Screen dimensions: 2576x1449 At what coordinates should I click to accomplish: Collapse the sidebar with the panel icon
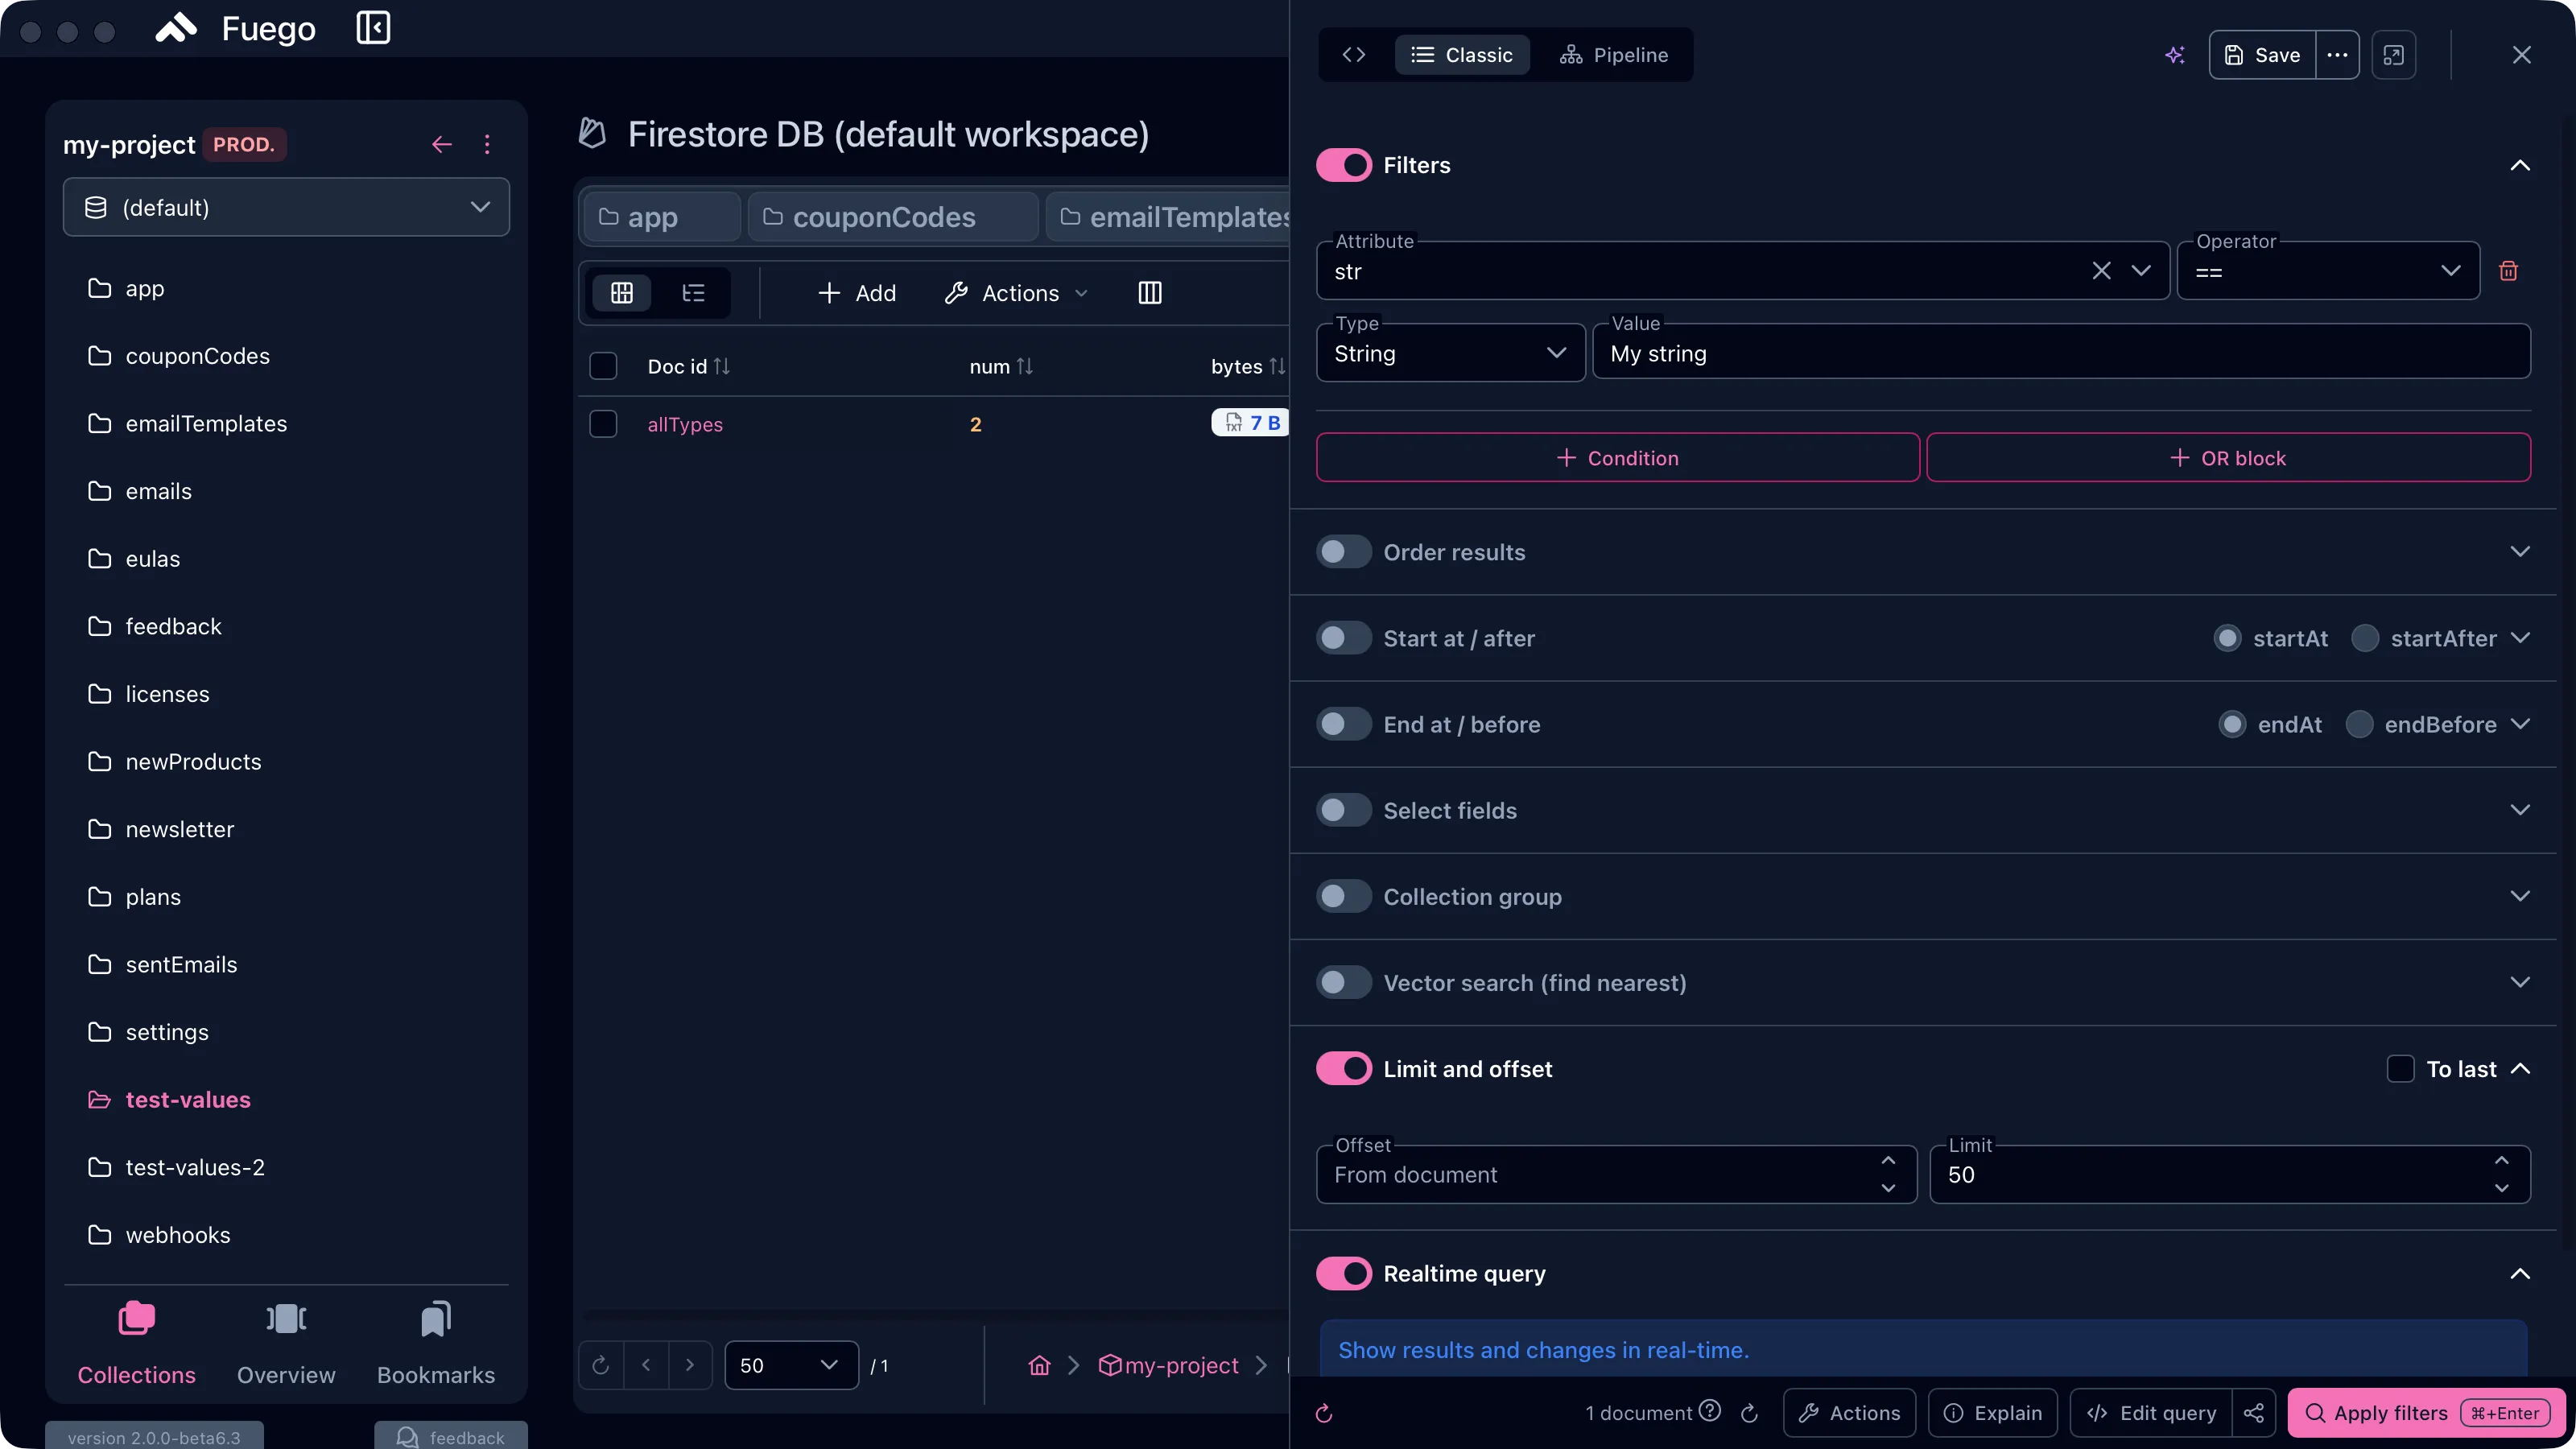tap(373, 28)
